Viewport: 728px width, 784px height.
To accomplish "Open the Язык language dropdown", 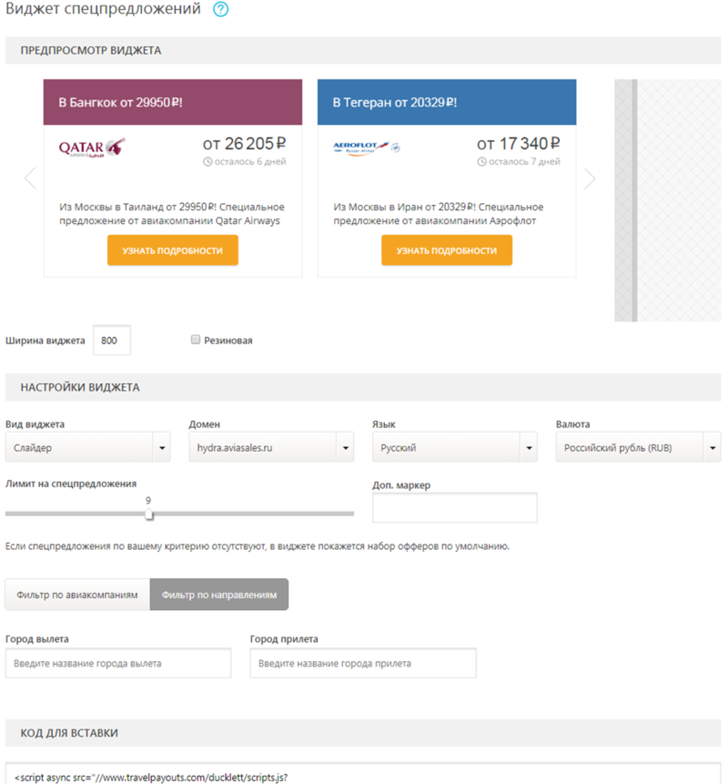I will (455, 448).
